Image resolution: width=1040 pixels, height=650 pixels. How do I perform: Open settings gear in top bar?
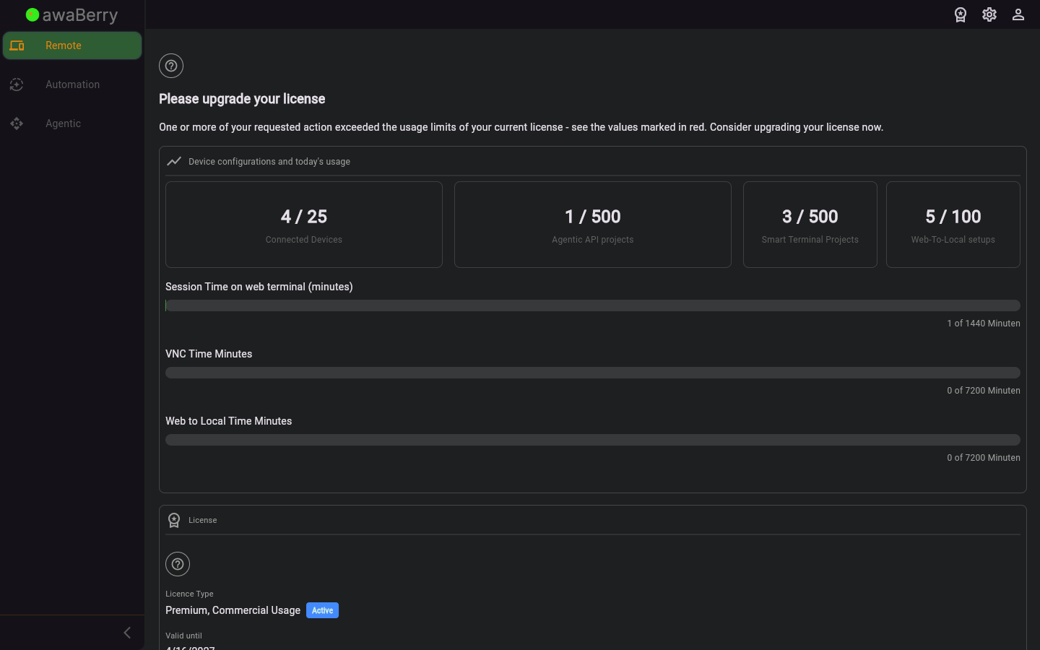[989, 14]
